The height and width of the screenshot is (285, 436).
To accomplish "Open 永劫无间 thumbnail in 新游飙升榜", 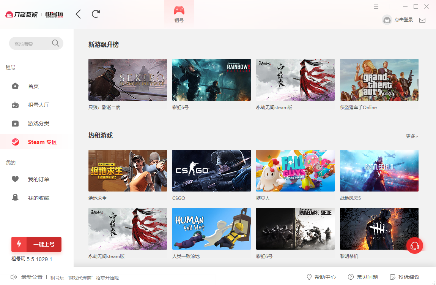I will [x=295, y=80].
